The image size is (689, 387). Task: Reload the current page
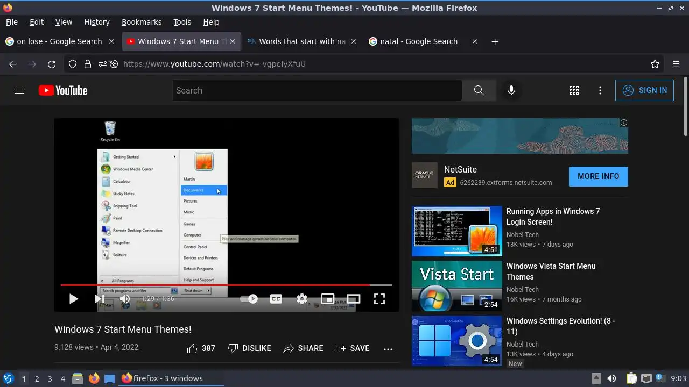pos(52,64)
